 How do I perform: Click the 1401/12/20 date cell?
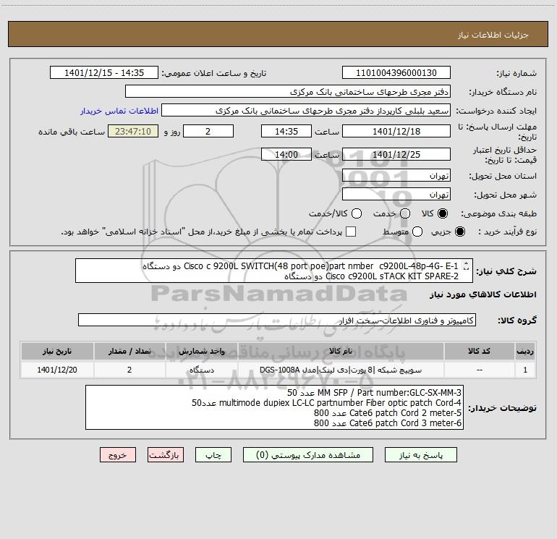[x=57, y=370]
